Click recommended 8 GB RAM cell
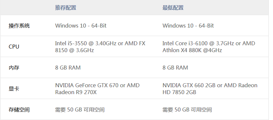273x120 pixels. 68,68
